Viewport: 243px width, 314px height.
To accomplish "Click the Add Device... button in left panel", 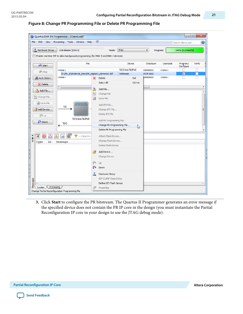I will (x=43, y=109).
